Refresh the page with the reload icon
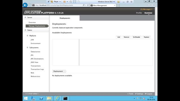The height and width of the screenshot is (101, 180). tap(88, 5)
